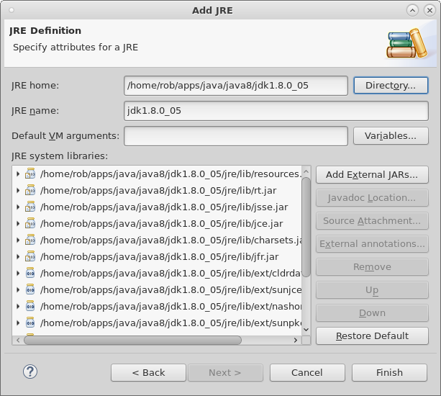This screenshot has width=441, height=396.
Task: Click the jar icon beside jsse.jar
Action: [30, 207]
